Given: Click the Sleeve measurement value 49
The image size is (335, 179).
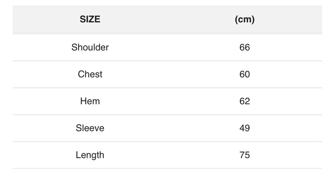Looking at the screenshot, I should (244, 128).
